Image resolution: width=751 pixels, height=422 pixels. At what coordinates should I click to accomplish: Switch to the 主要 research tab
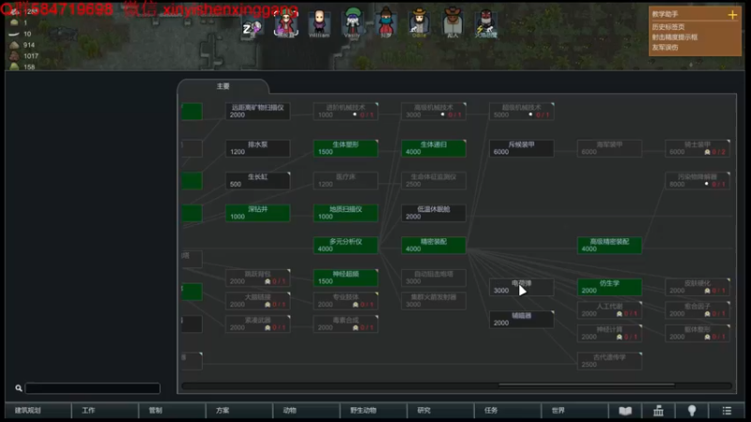coord(222,86)
